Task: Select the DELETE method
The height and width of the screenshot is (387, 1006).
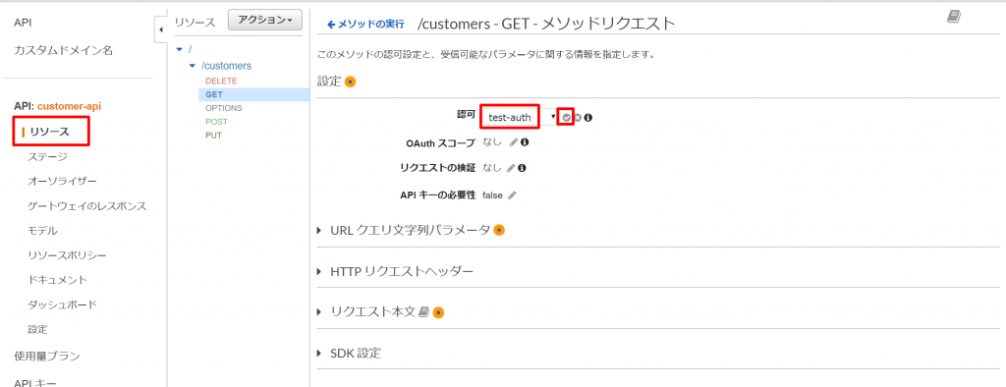Action: point(221,81)
